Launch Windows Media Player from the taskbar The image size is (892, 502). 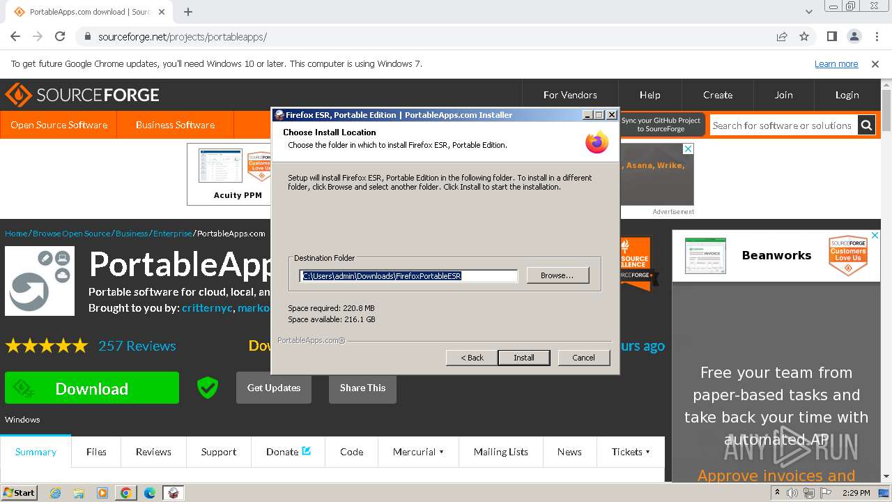[102, 493]
